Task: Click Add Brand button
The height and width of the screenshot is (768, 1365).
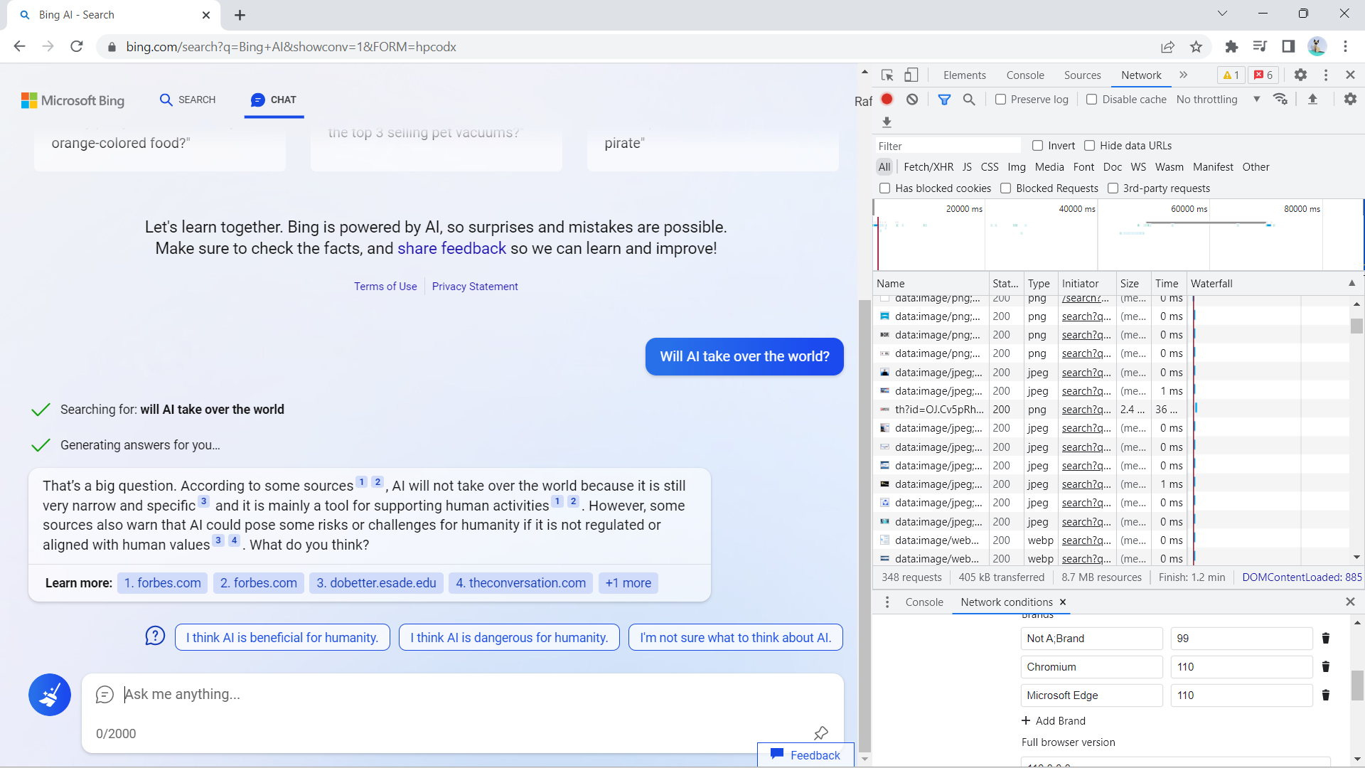Action: (1054, 721)
